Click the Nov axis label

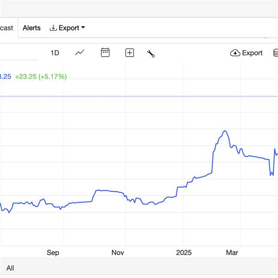click(118, 253)
